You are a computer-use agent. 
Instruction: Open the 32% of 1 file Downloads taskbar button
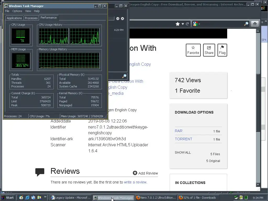coord(199,198)
